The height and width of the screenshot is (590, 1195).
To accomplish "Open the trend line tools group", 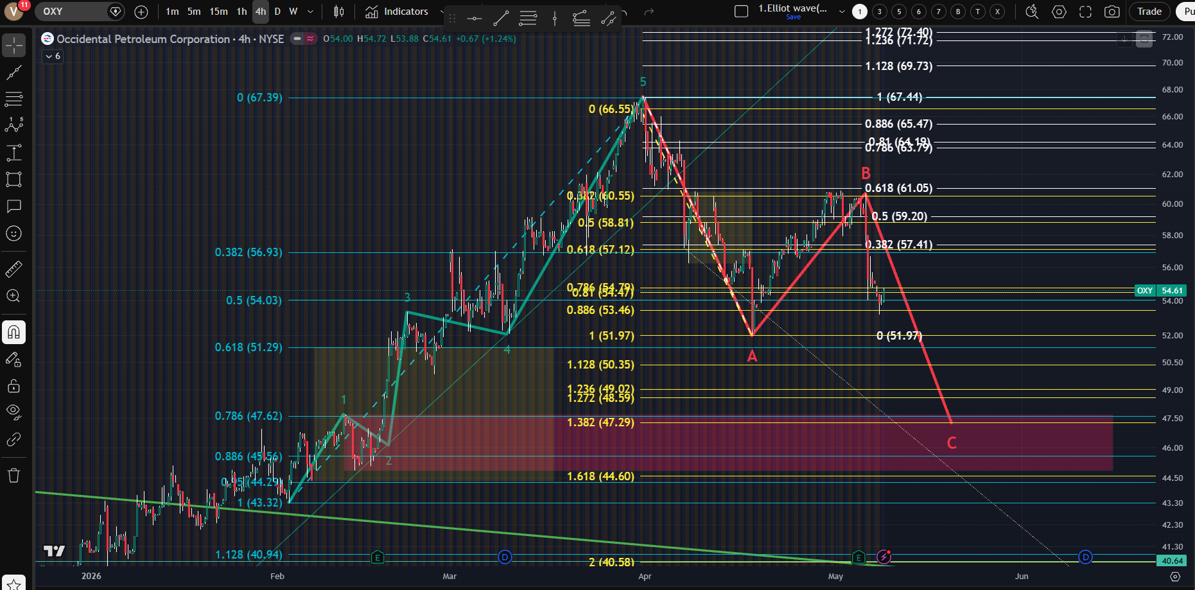I will [13, 73].
